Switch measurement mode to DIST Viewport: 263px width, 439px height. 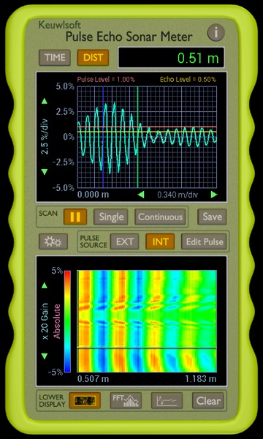point(93,58)
